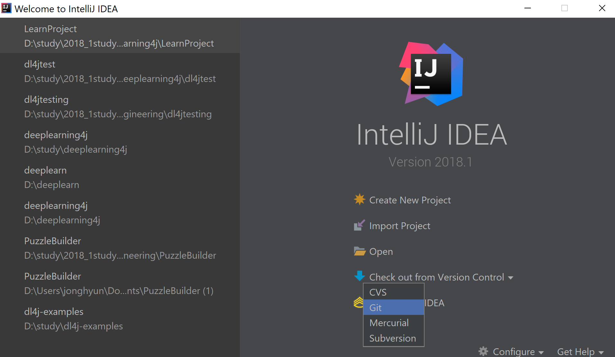Open the Configure dropdown
This screenshot has width=615, height=357.
click(x=513, y=351)
